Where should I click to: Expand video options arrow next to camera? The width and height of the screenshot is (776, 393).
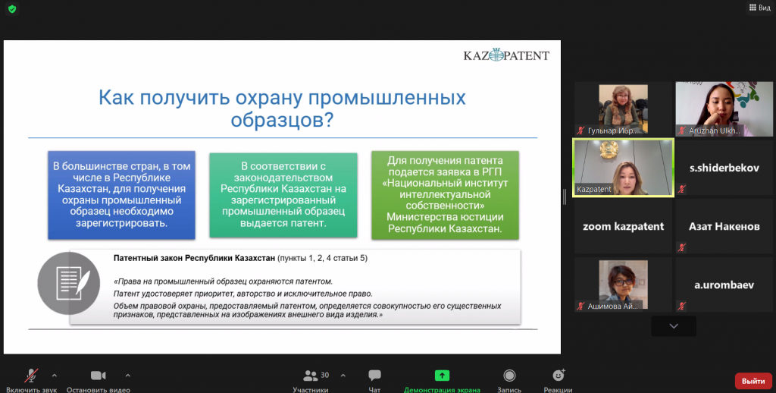tap(127, 375)
